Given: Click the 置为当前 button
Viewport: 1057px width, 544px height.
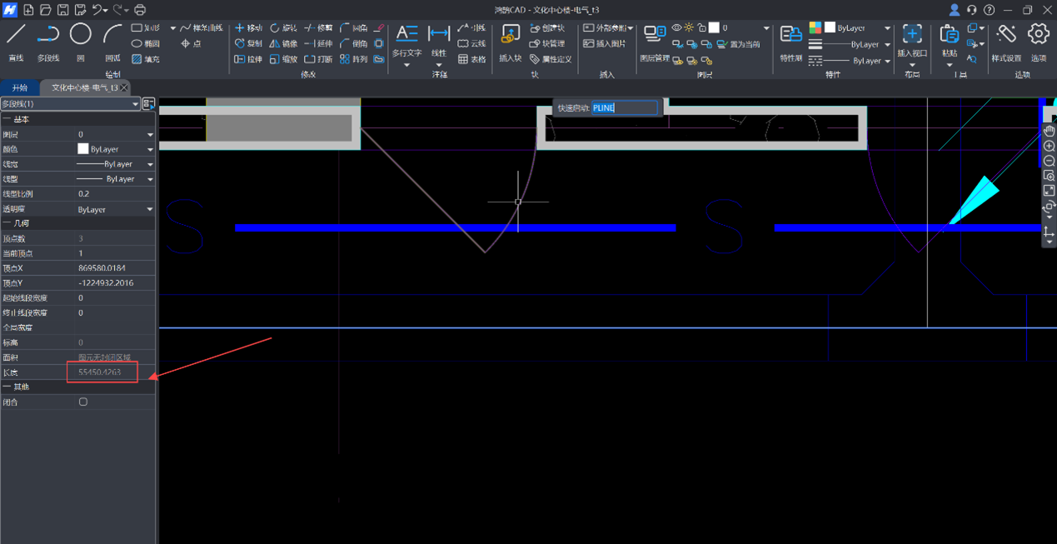Looking at the screenshot, I should point(738,44).
